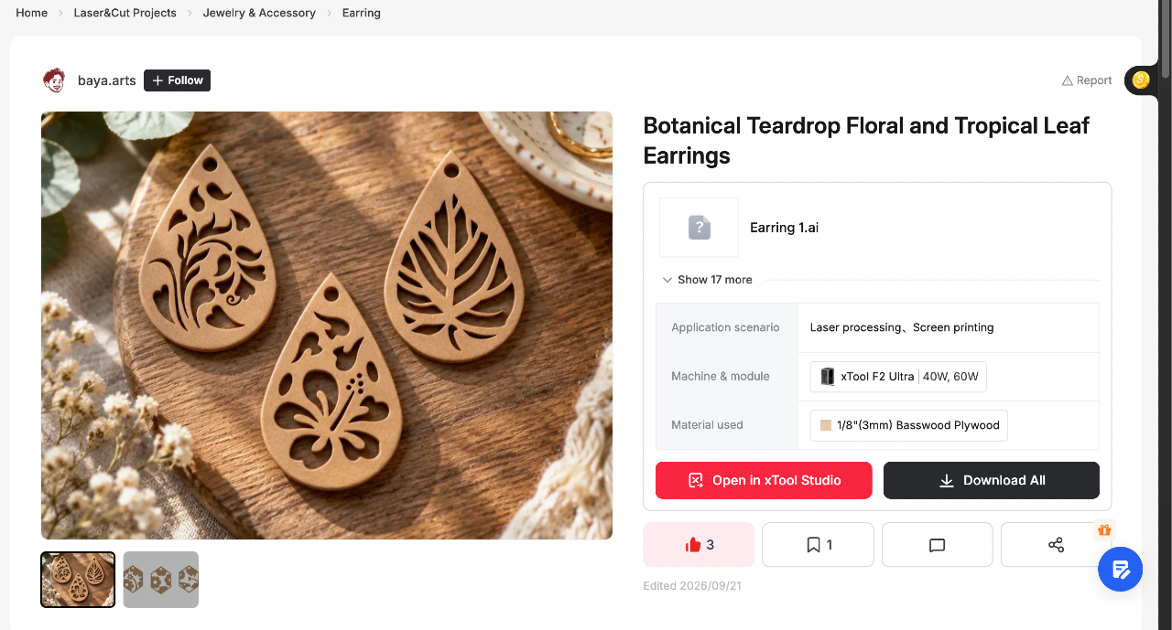The image size is (1172, 630).
Task: Click the share icon button
Action: tap(1056, 545)
